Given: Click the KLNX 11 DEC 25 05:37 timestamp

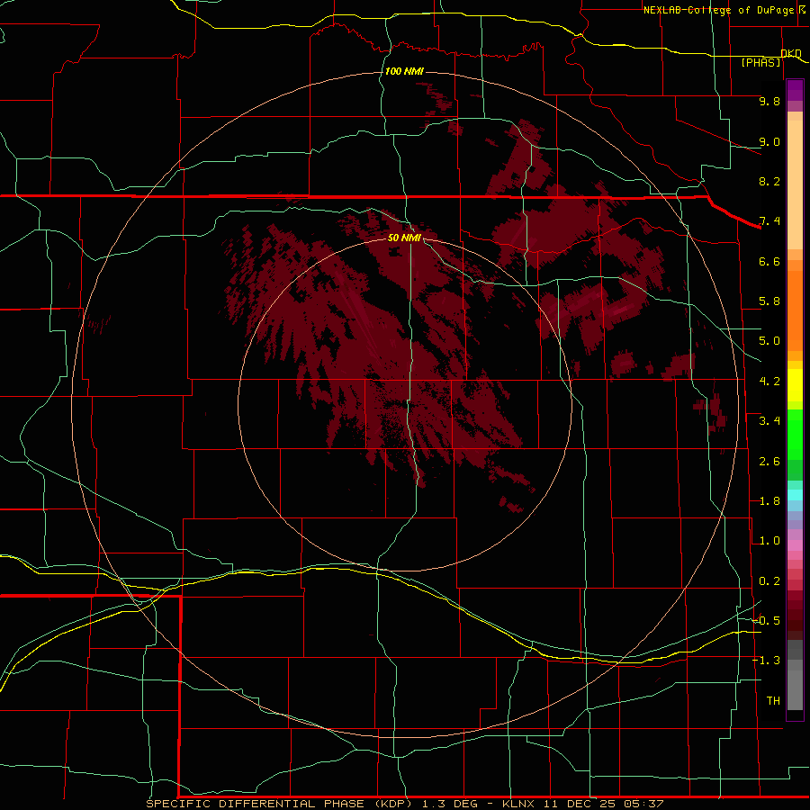Looking at the screenshot, I should point(582,804).
